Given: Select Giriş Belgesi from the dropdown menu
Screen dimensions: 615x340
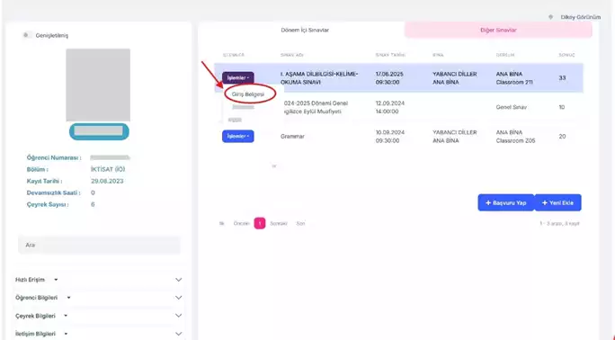Looking at the screenshot, I should (x=248, y=94).
